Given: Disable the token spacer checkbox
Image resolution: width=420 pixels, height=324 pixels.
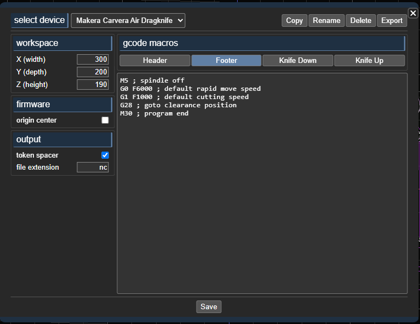Looking at the screenshot, I should (105, 155).
